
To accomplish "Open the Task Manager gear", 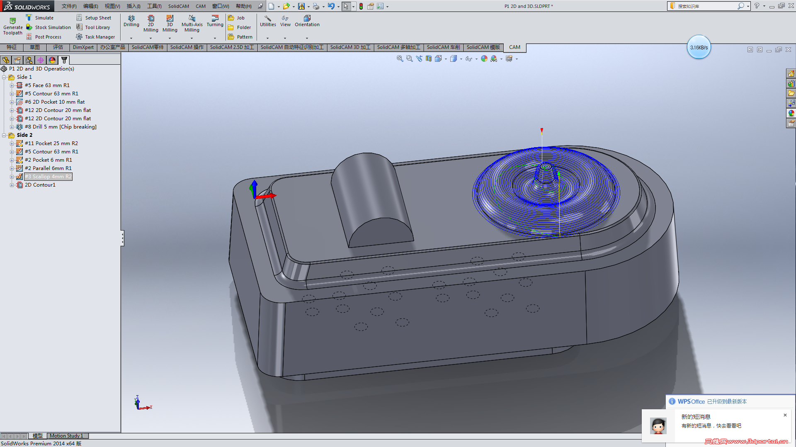I will click(x=79, y=36).
